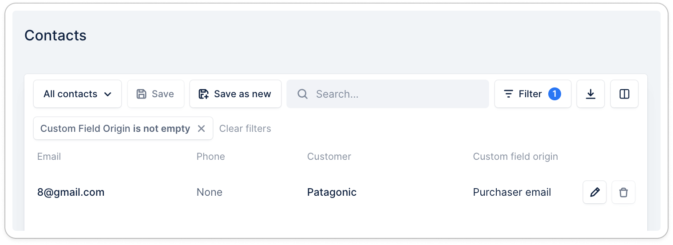673x245 pixels.
Task: Click the pencil edit contact icon
Action: pos(594,192)
